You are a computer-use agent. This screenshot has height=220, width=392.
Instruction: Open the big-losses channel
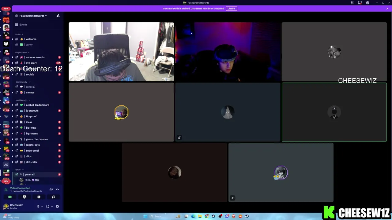pos(32,134)
